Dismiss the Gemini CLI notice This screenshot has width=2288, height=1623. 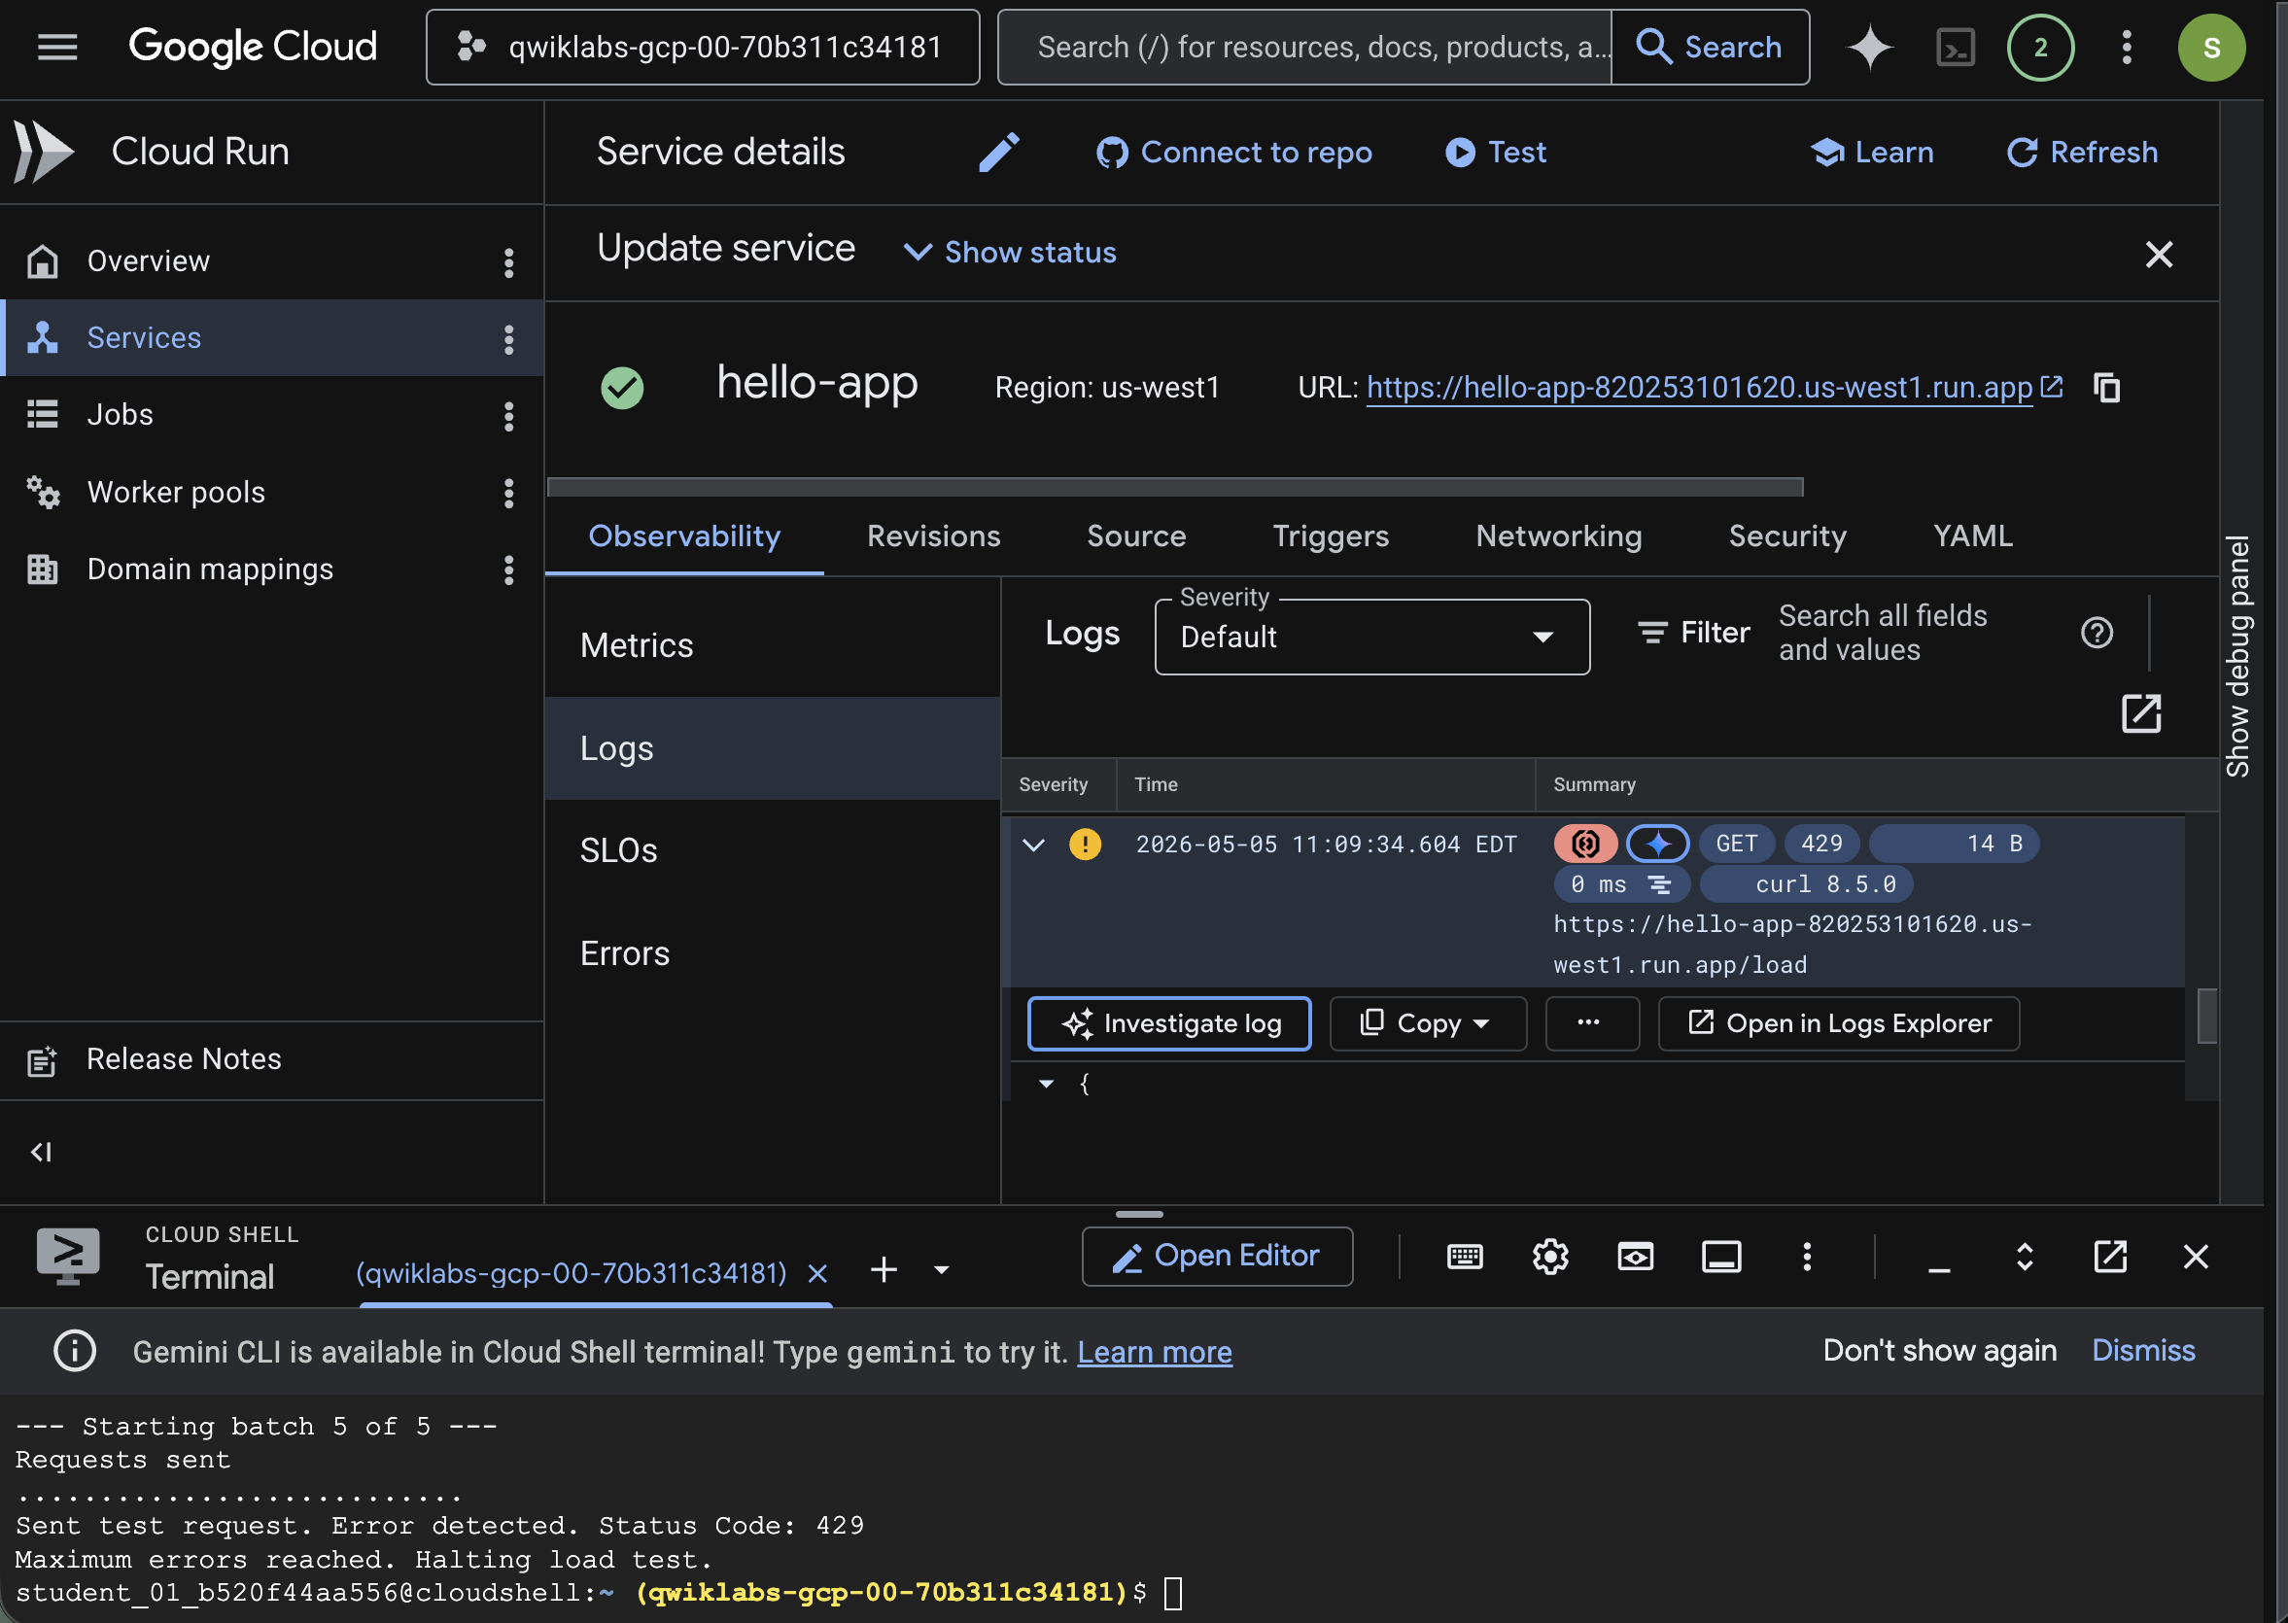pos(2143,1351)
